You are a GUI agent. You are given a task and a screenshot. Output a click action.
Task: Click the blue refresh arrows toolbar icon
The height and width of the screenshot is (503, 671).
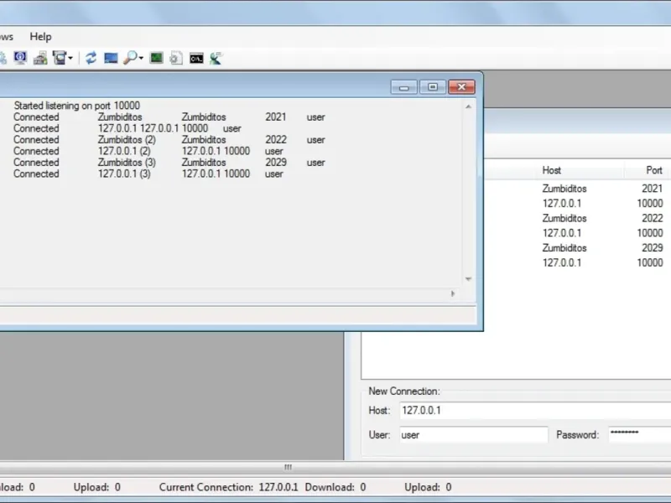[91, 58]
